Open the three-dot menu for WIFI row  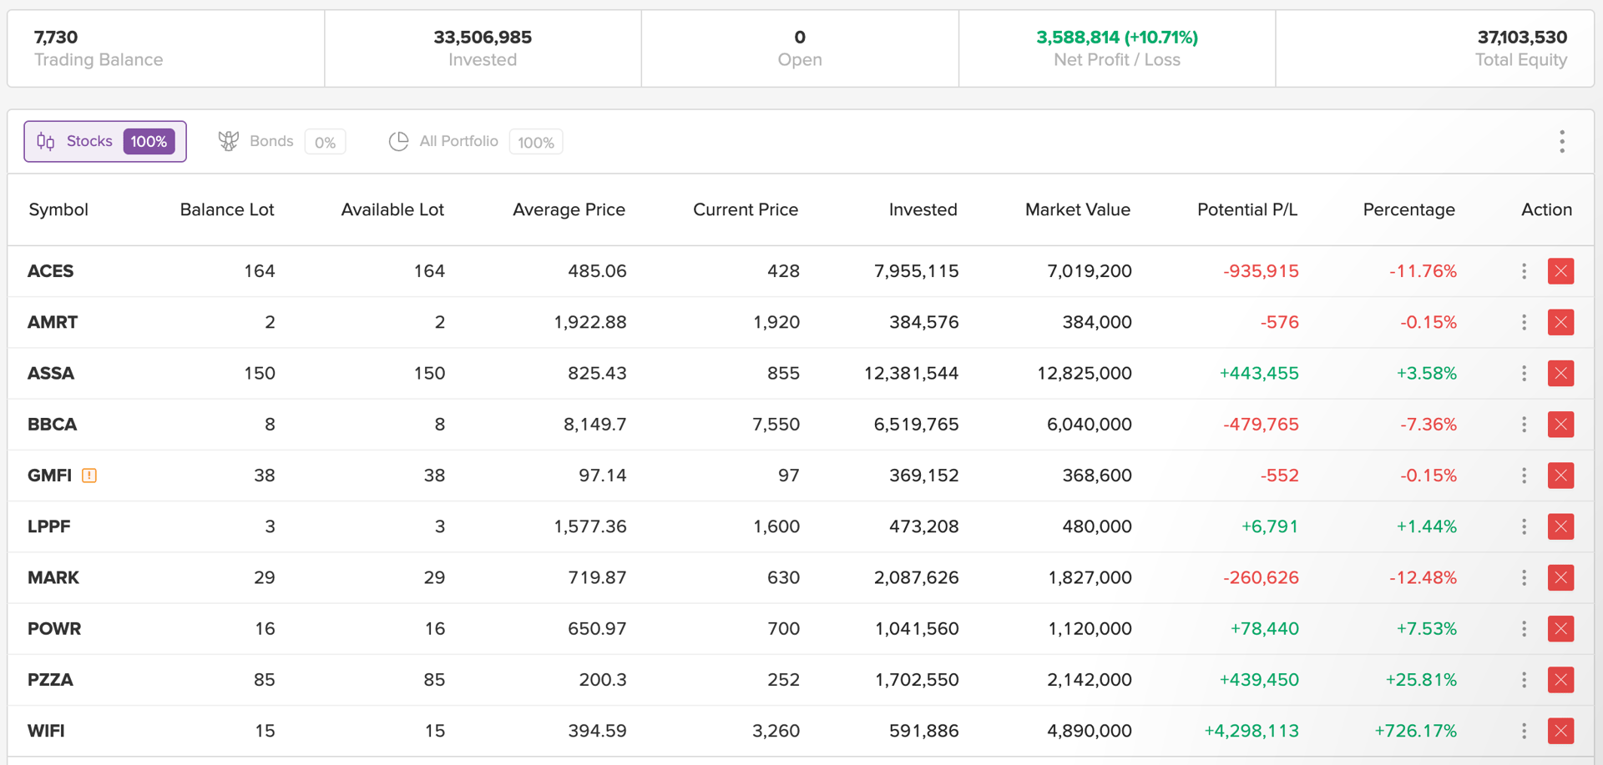click(1524, 731)
